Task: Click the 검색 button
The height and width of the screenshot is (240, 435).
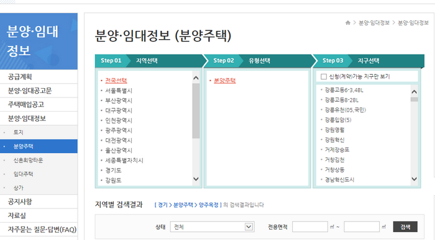Action: coord(405,227)
